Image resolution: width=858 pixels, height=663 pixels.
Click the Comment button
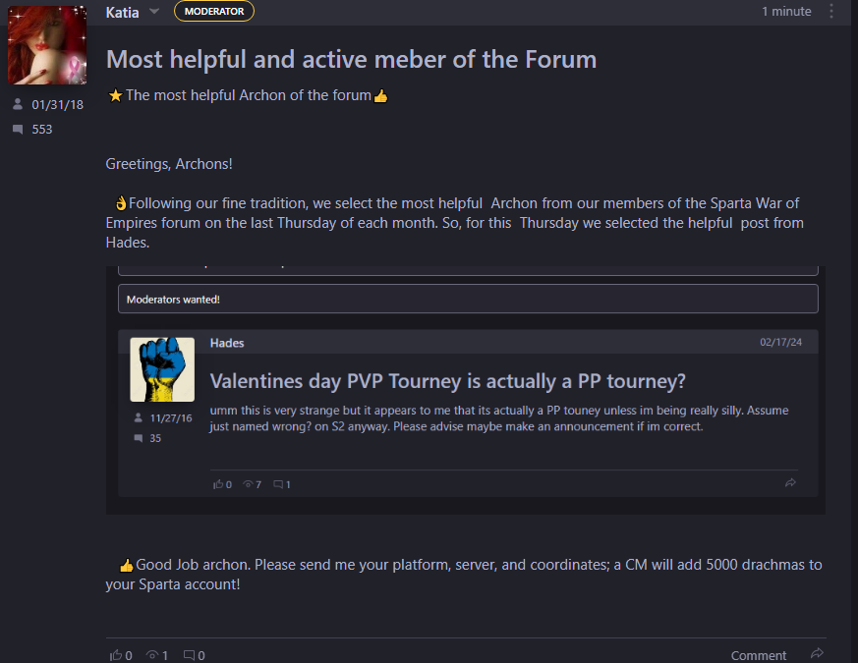(759, 655)
